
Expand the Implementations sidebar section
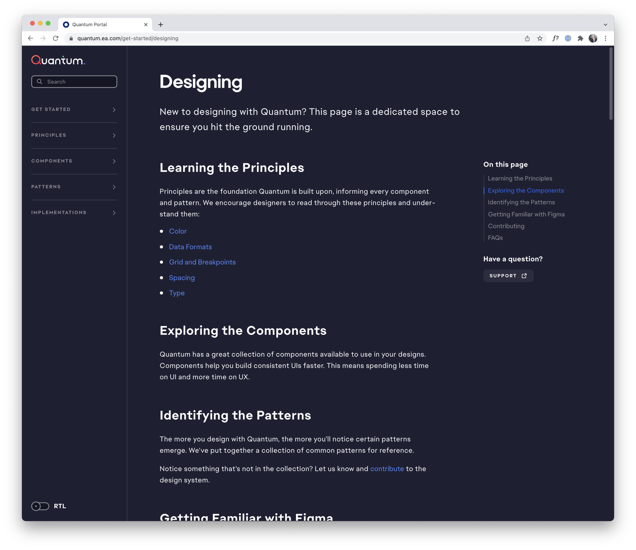click(x=74, y=213)
